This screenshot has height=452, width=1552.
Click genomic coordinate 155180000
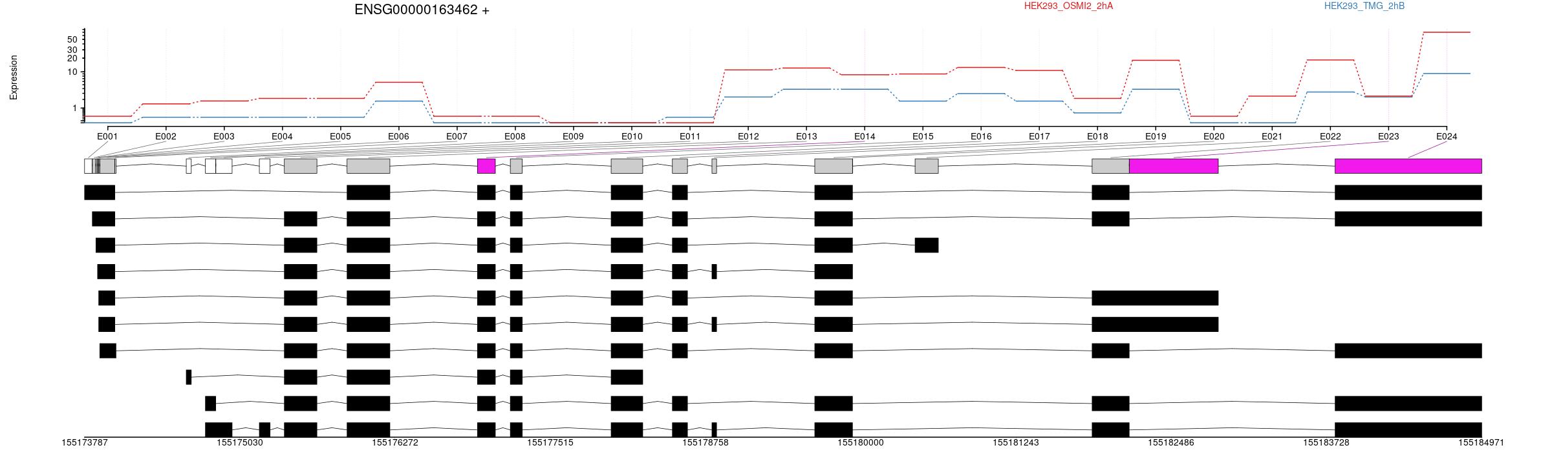[861, 443]
